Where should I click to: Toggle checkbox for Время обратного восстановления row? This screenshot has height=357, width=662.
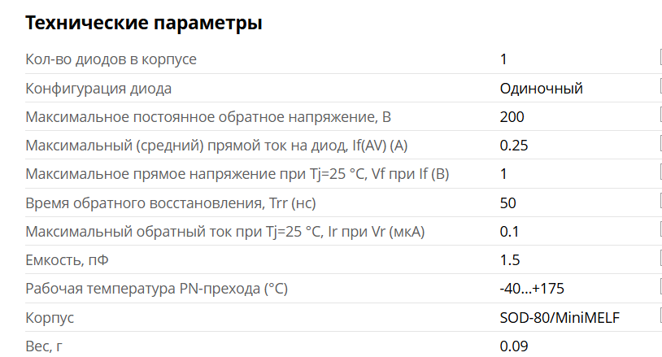pos(660,202)
